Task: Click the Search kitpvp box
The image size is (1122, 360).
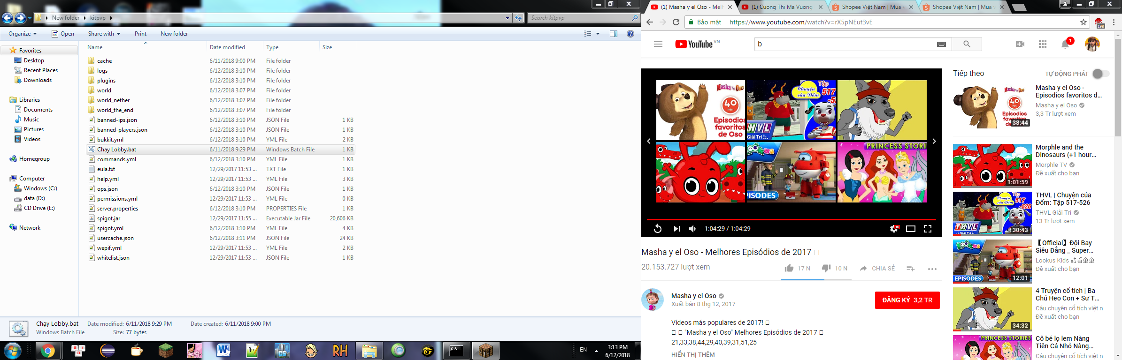Action: [584, 18]
